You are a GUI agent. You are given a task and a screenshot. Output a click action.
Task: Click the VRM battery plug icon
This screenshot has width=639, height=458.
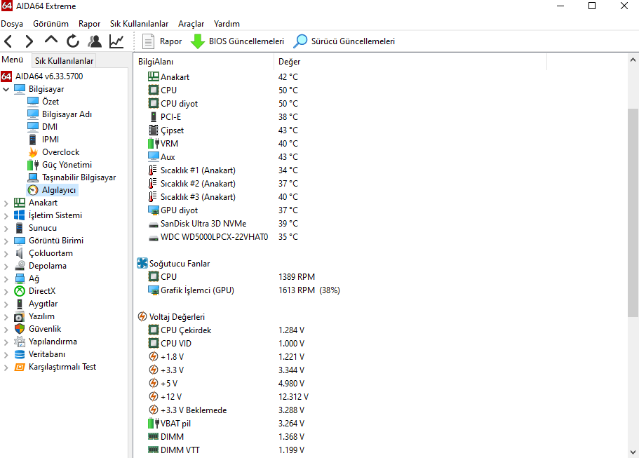coord(153,143)
